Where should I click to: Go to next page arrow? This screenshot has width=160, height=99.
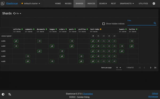point(150,68)
